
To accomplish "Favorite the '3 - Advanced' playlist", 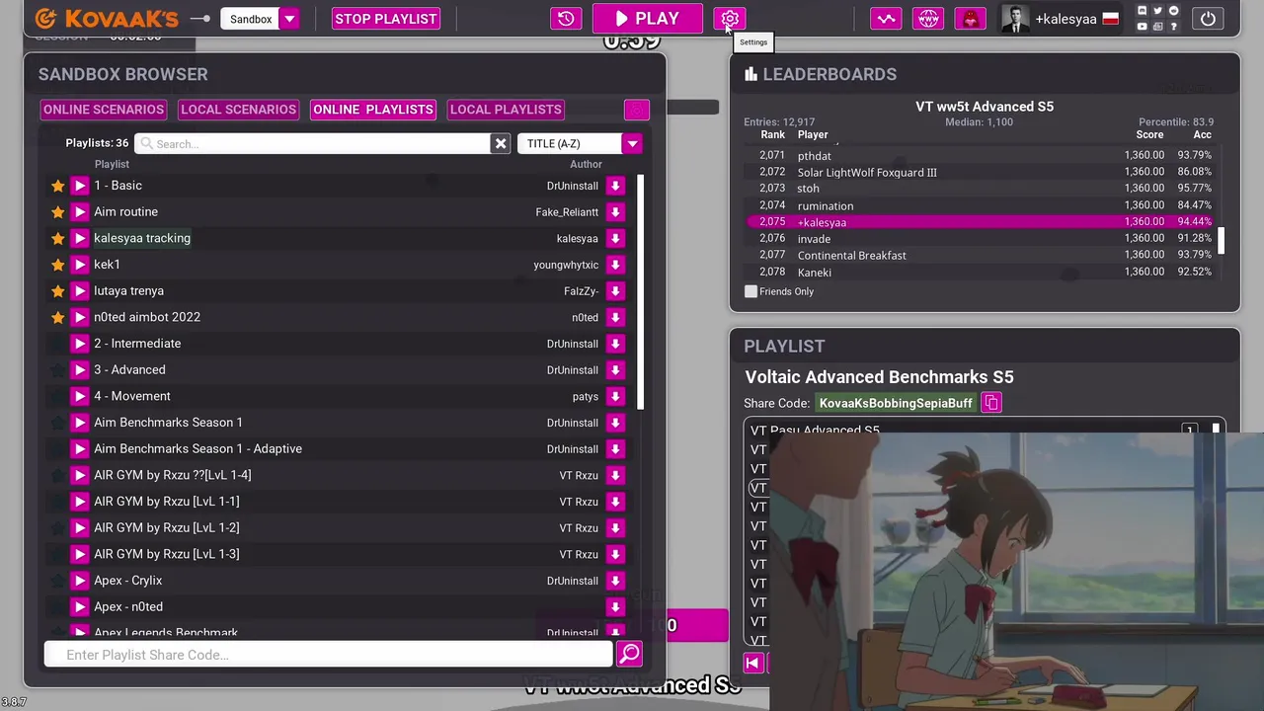I will pos(57,369).
